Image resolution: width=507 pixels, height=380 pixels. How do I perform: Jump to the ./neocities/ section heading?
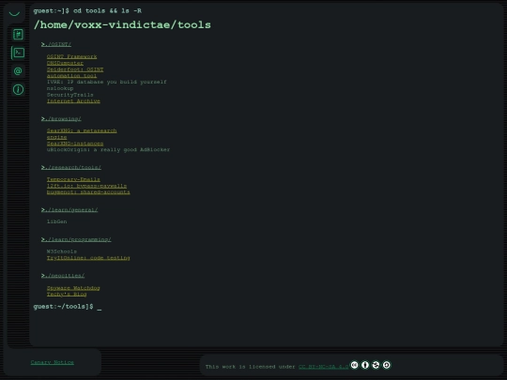(x=63, y=276)
